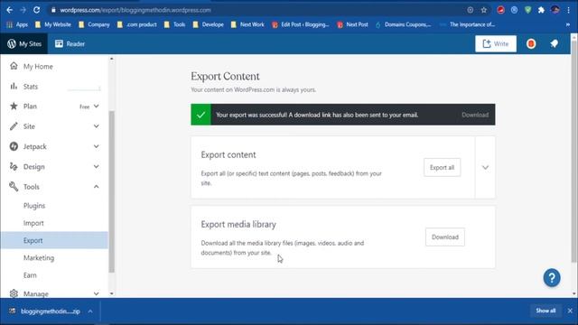
Task: Reload the page with refresh icon
Action: click(x=36, y=10)
